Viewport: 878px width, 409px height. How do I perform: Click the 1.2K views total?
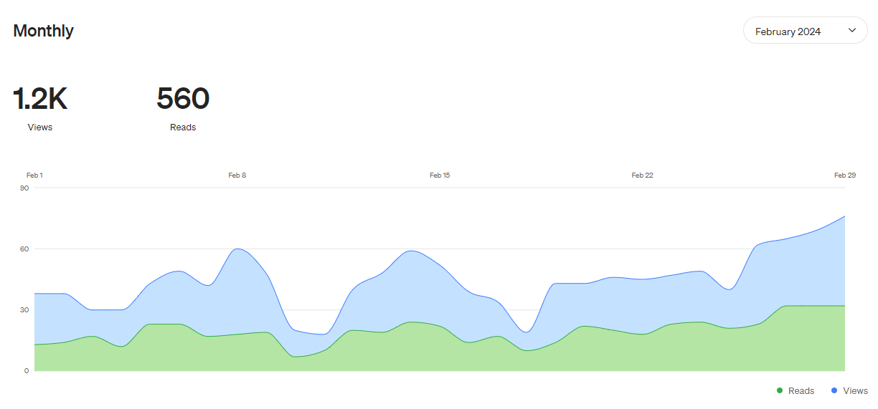40,99
